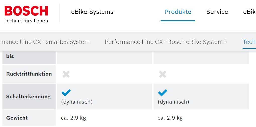
Task: Click blue checkmark in second Schalterkennung cell
Action: pos(163,93)
